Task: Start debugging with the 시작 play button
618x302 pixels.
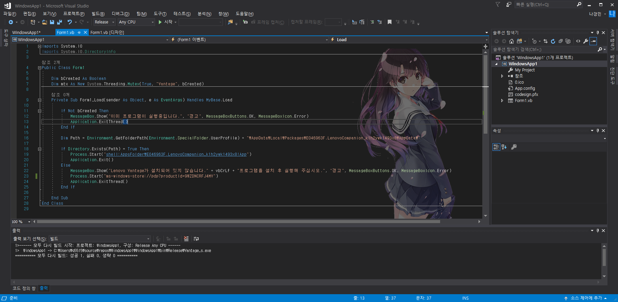Action: (x=166, y=22)
